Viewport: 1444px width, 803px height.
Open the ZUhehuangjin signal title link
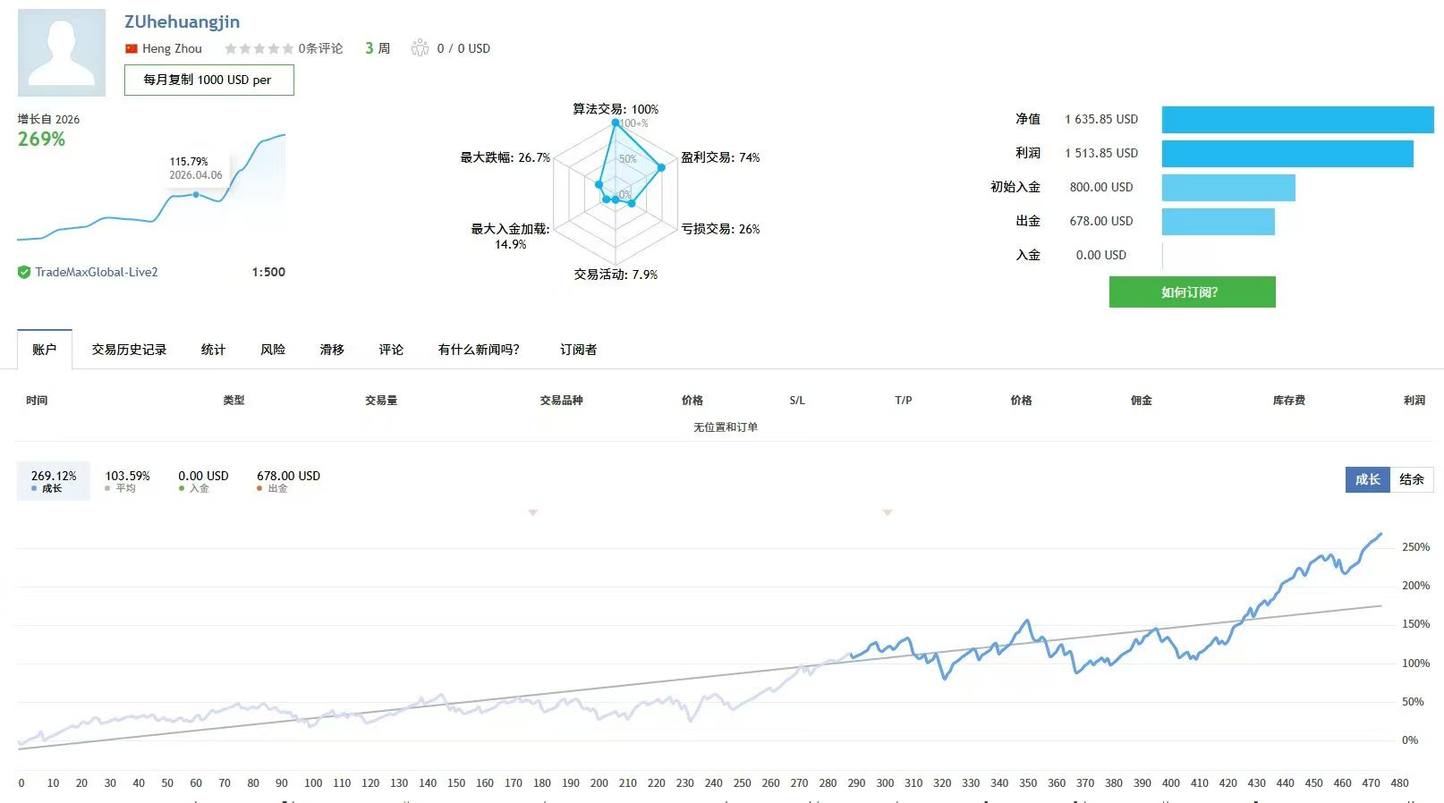coord(182,21)
